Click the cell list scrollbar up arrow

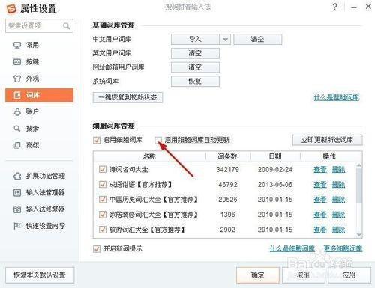click(x=359, y=165)
